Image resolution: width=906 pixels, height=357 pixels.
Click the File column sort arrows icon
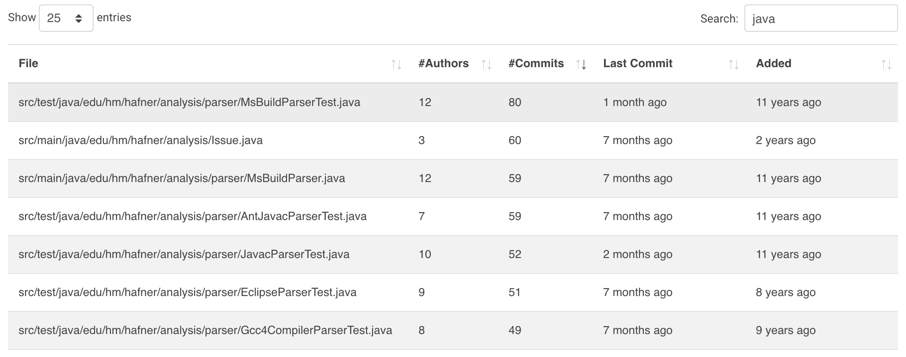coord(396,65)
